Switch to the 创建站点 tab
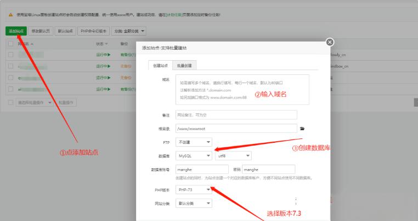Viewport: 418px width, 221px height. tap(161, 66)
